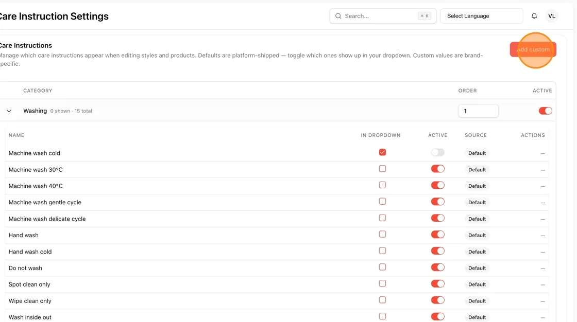This screenshot has height=322, width=577.
Task: Focus the Search field
Action: coord(383,16)
